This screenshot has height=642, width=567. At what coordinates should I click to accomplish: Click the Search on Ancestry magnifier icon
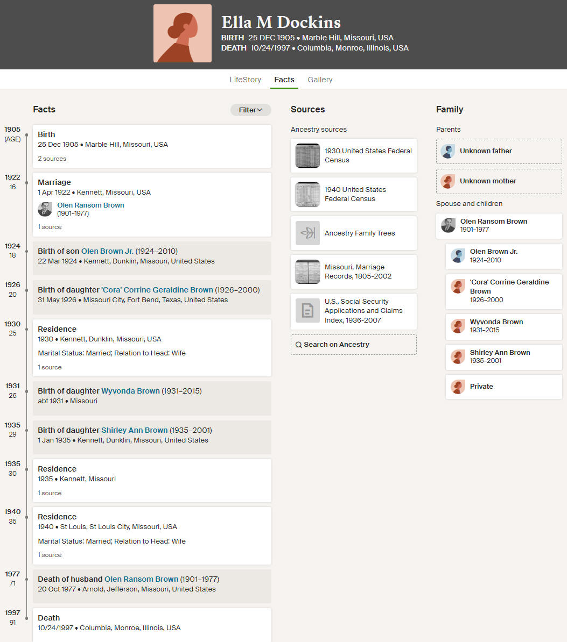[x=298, y=345]
